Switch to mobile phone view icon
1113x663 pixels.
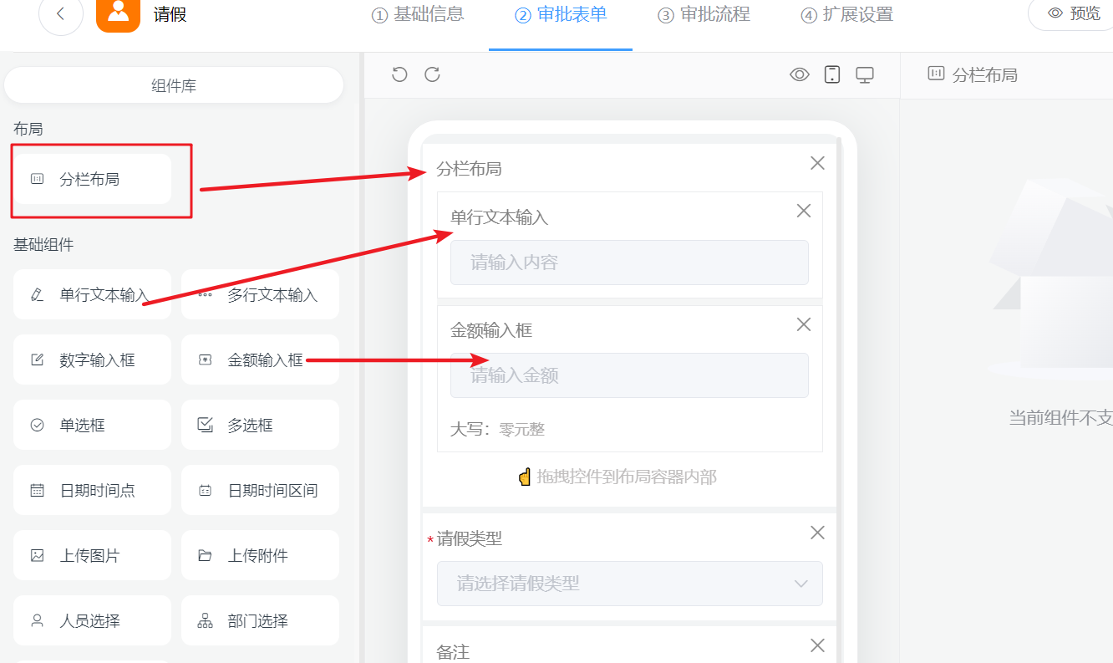click(x=832, y=74)
